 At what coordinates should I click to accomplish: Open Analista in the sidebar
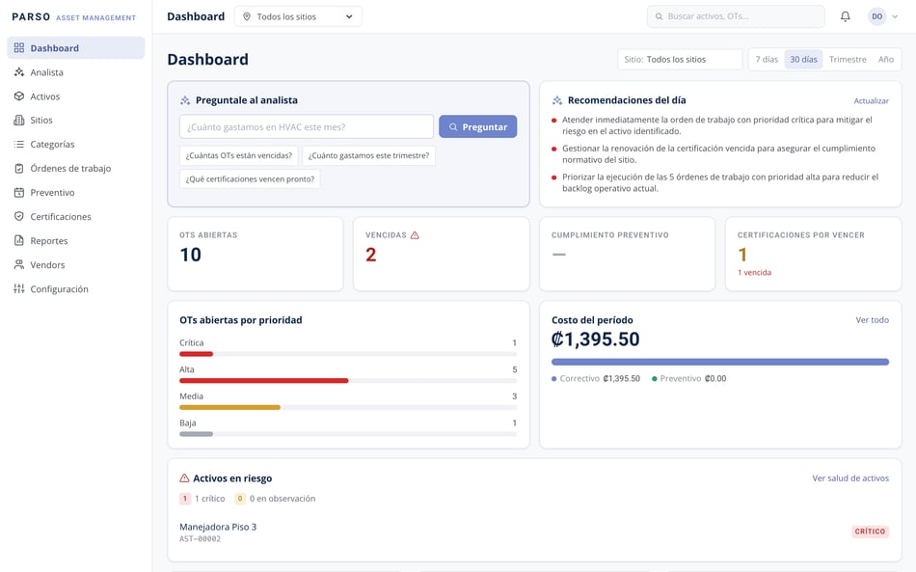[76, 72]
